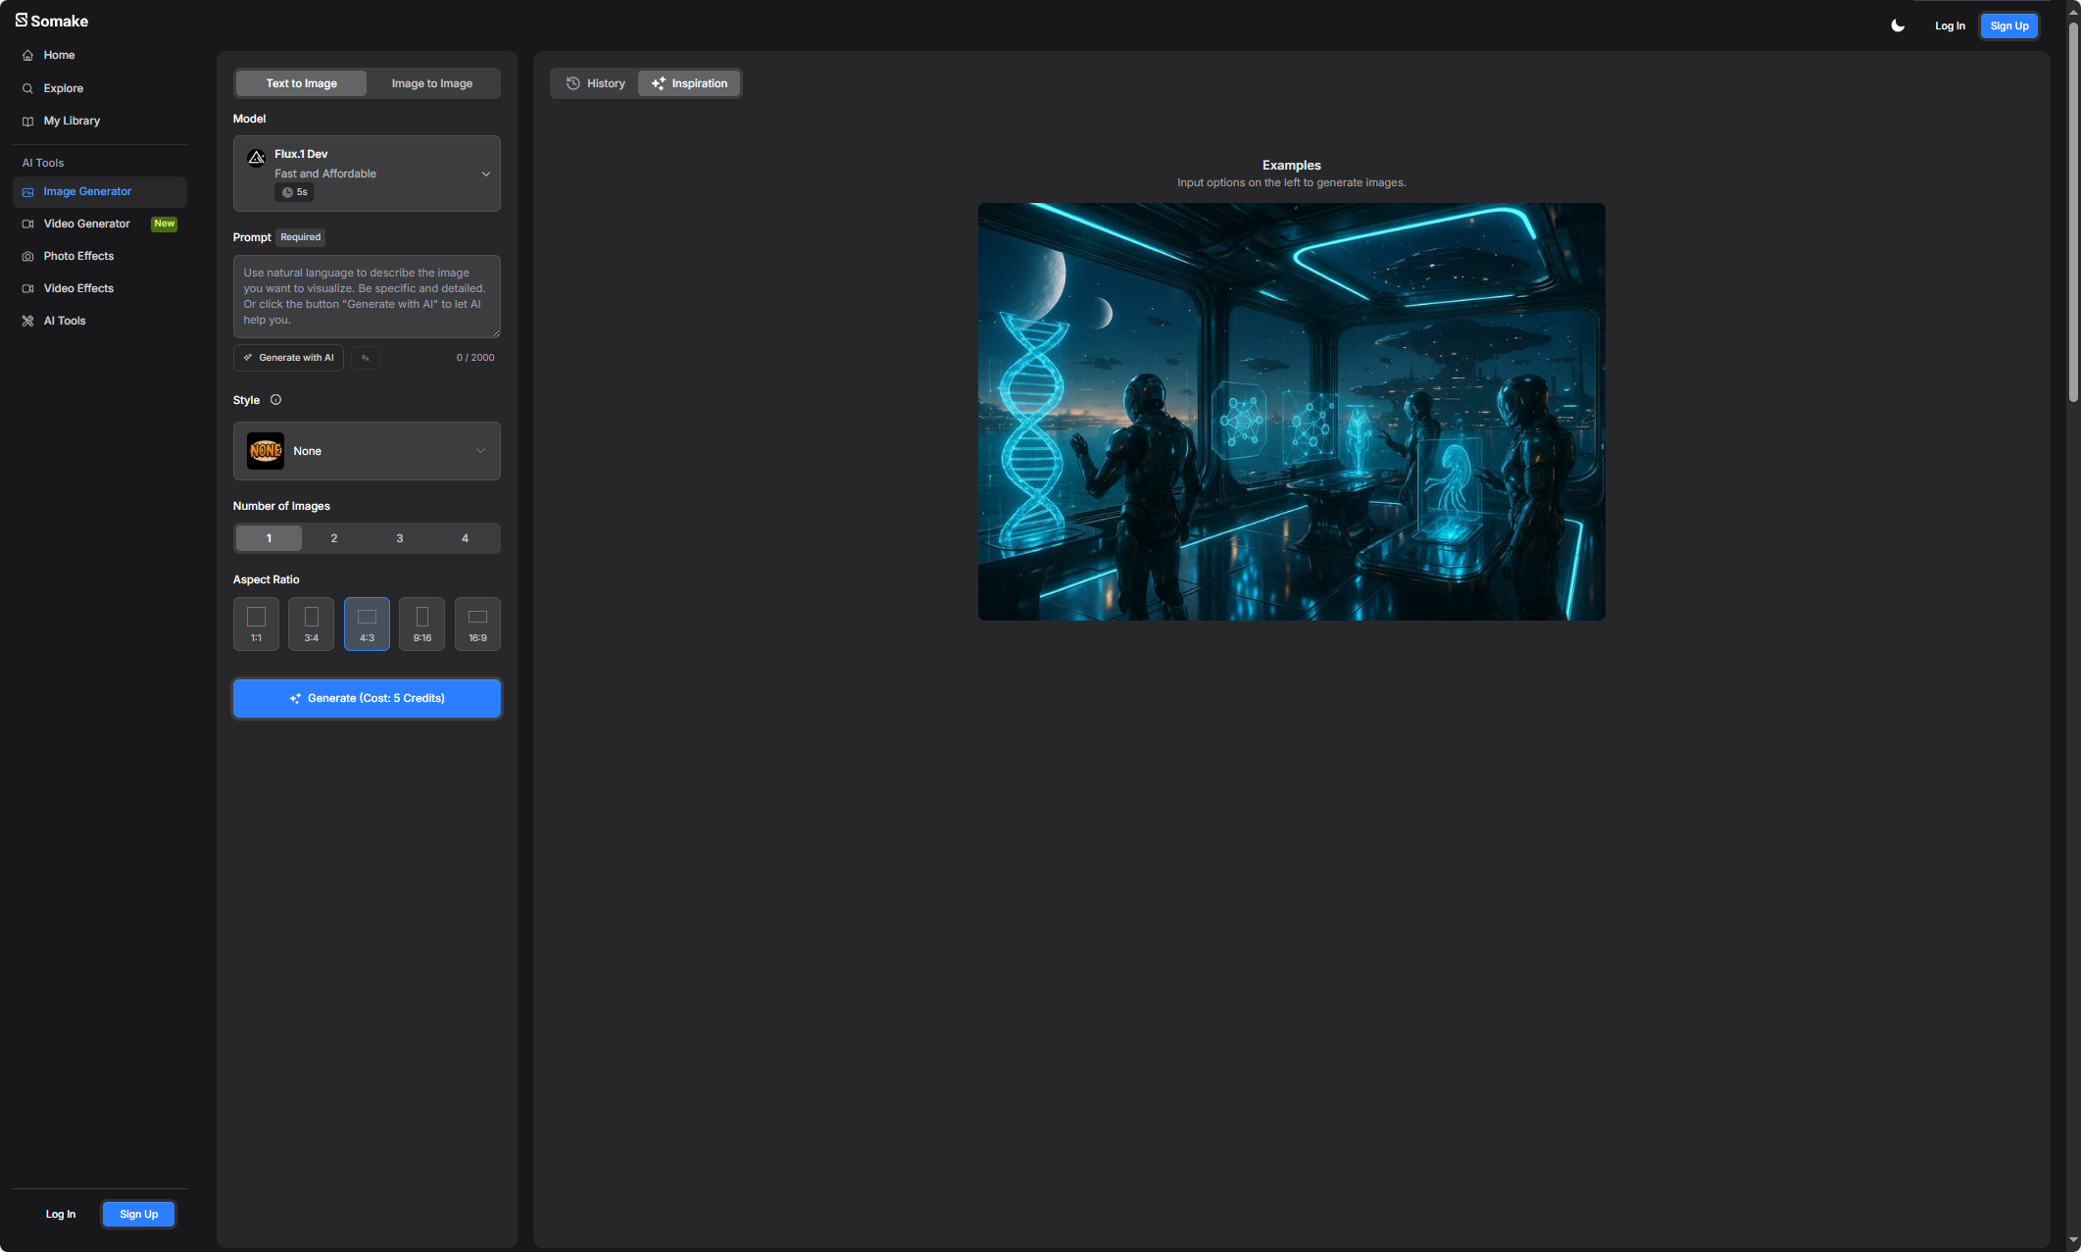Viewport: 2081px width, 1252px height.
Task: Open Explore page from sidebar
Action: (x=63, y=88)
